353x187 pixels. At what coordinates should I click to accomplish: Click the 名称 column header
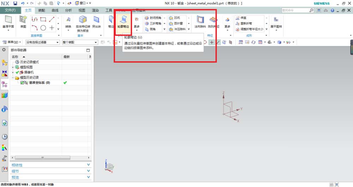click(36, 57)
